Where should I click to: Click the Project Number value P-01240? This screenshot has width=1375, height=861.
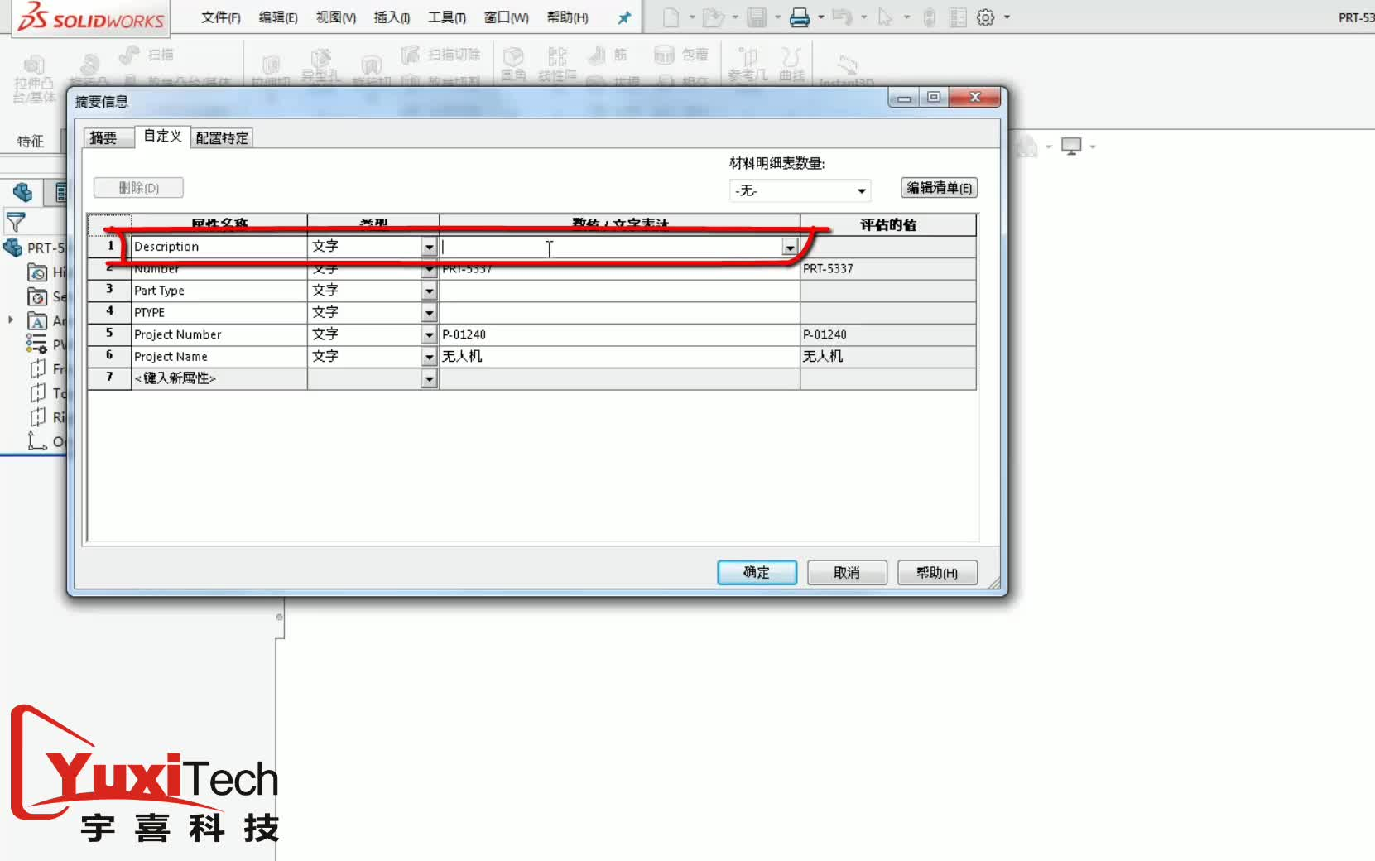464,334
